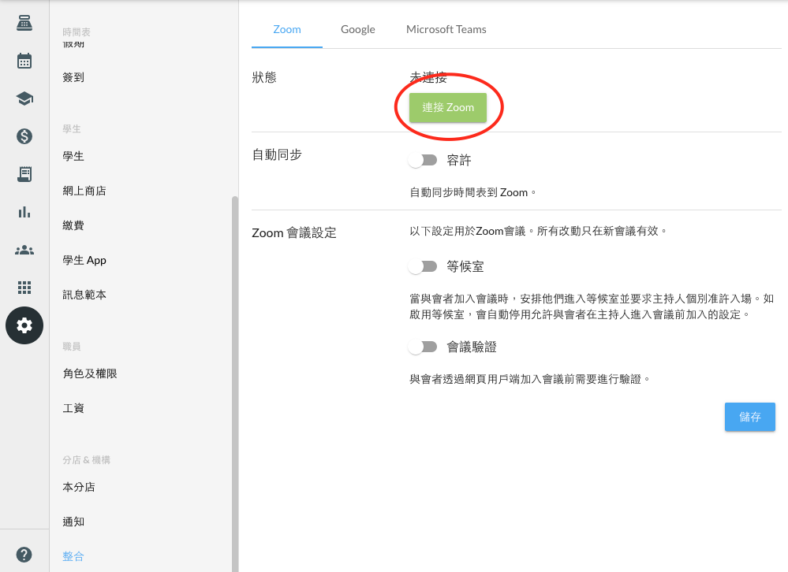Viewport: 788px width, 572px height.
Task: Click the 儲存 save button
Action: pos(750,417)
